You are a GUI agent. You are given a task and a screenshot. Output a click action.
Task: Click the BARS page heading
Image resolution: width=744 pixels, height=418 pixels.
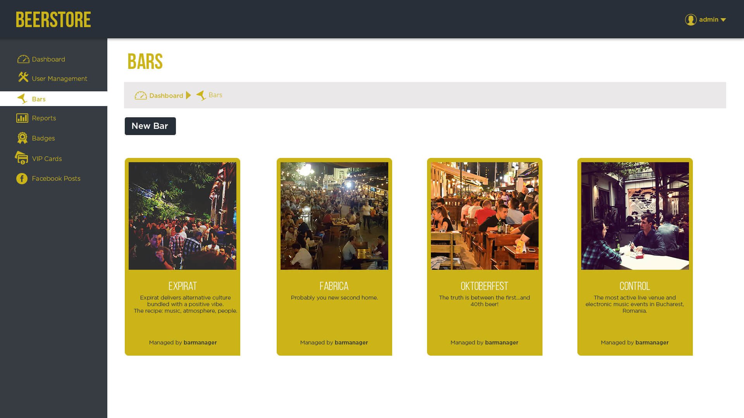click(x=145, y=62)
